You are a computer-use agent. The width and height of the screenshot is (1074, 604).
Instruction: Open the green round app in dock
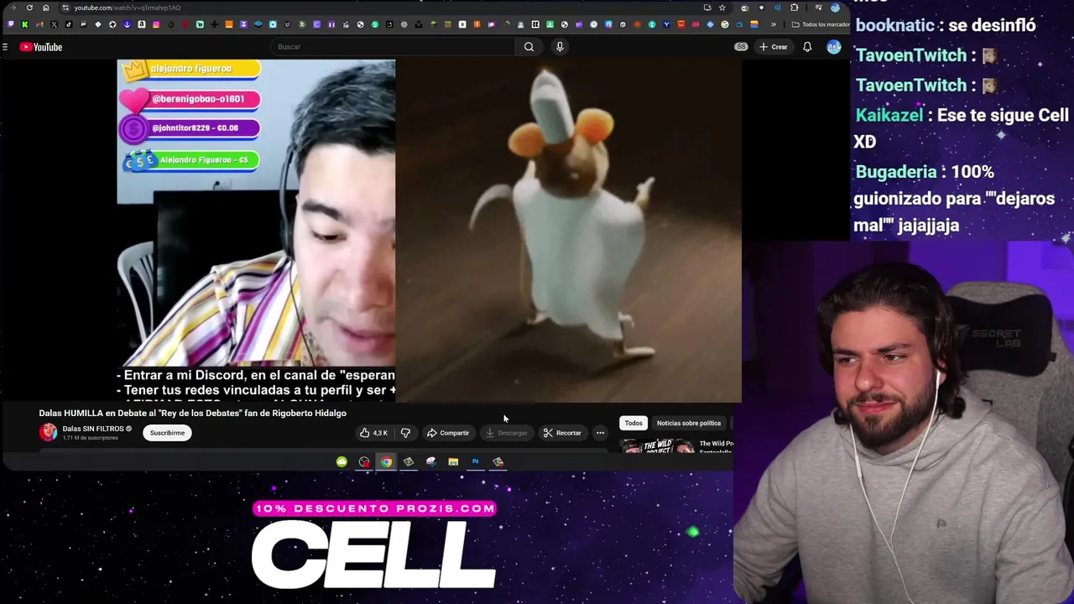pos(341,461)
